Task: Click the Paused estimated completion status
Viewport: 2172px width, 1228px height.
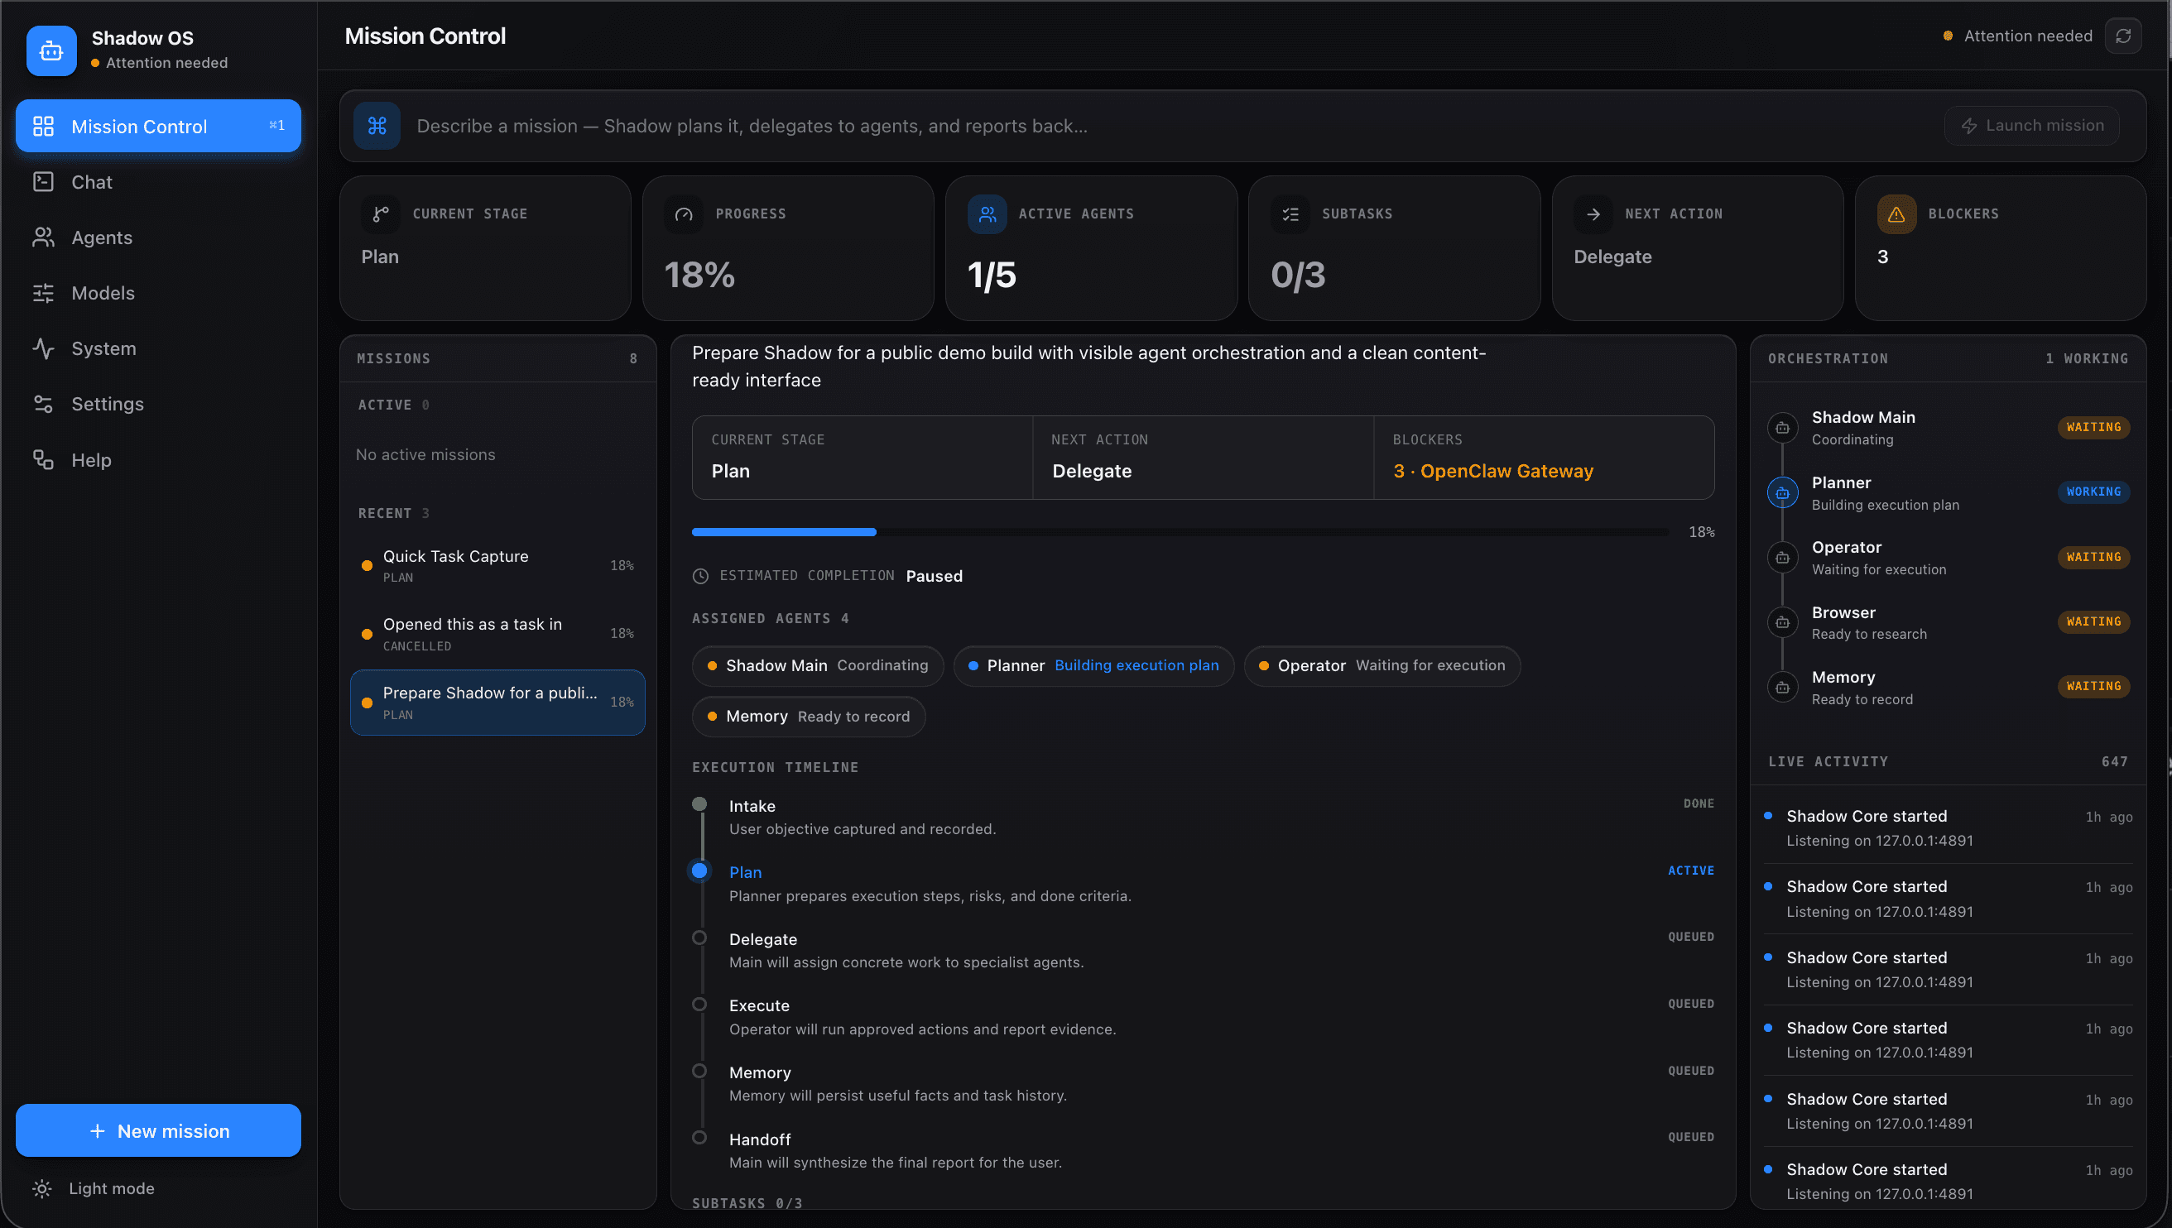Action: [934, 576]
